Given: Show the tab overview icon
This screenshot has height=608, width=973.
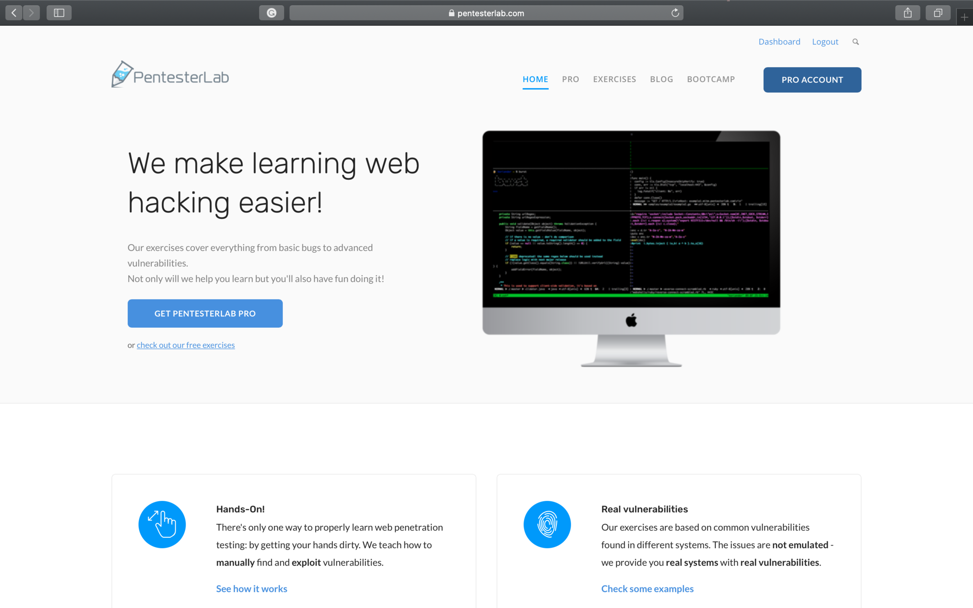Looking at the screenshot, I should tap(938, 13).
